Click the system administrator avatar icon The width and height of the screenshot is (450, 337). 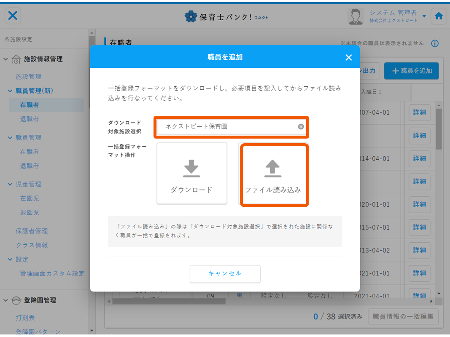click(x=356, y=16)
